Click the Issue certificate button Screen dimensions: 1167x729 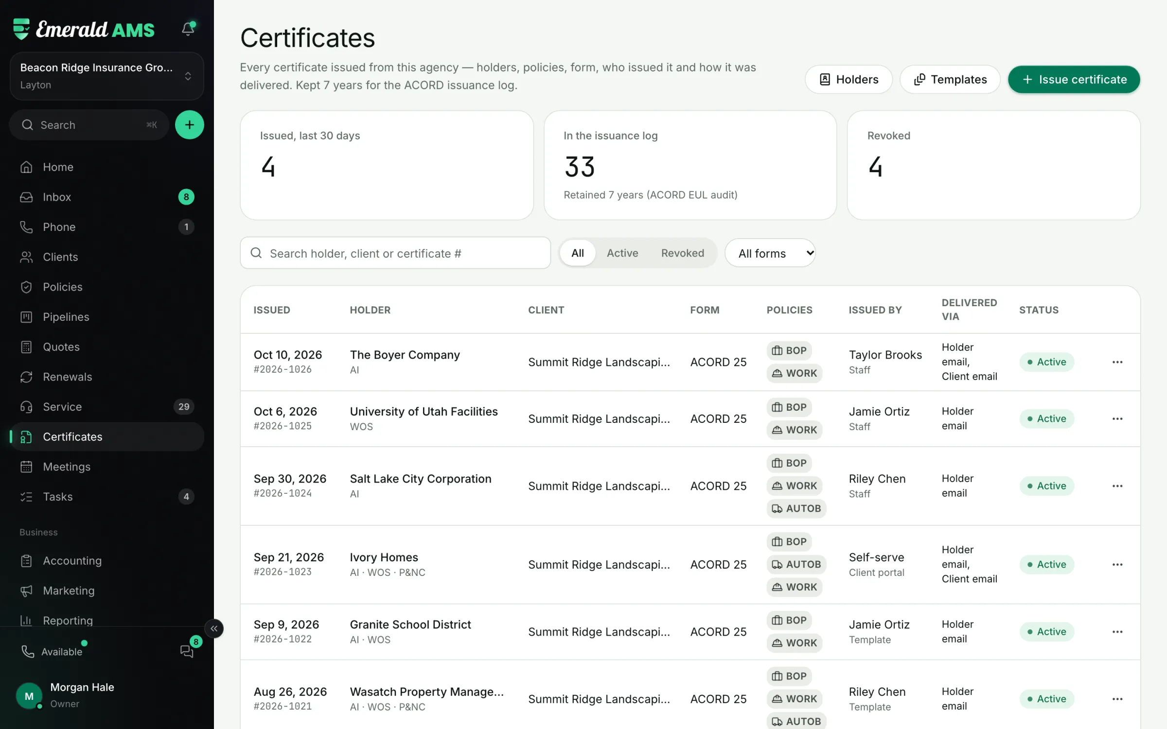1074,79
